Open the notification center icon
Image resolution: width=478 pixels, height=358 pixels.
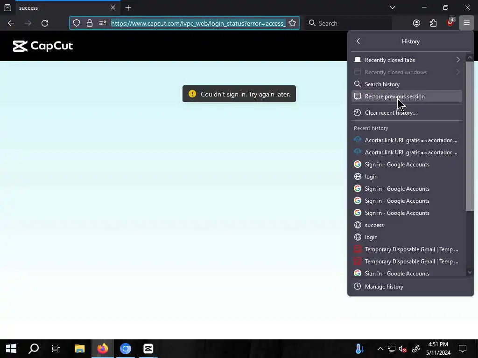(x=463, y=349)
